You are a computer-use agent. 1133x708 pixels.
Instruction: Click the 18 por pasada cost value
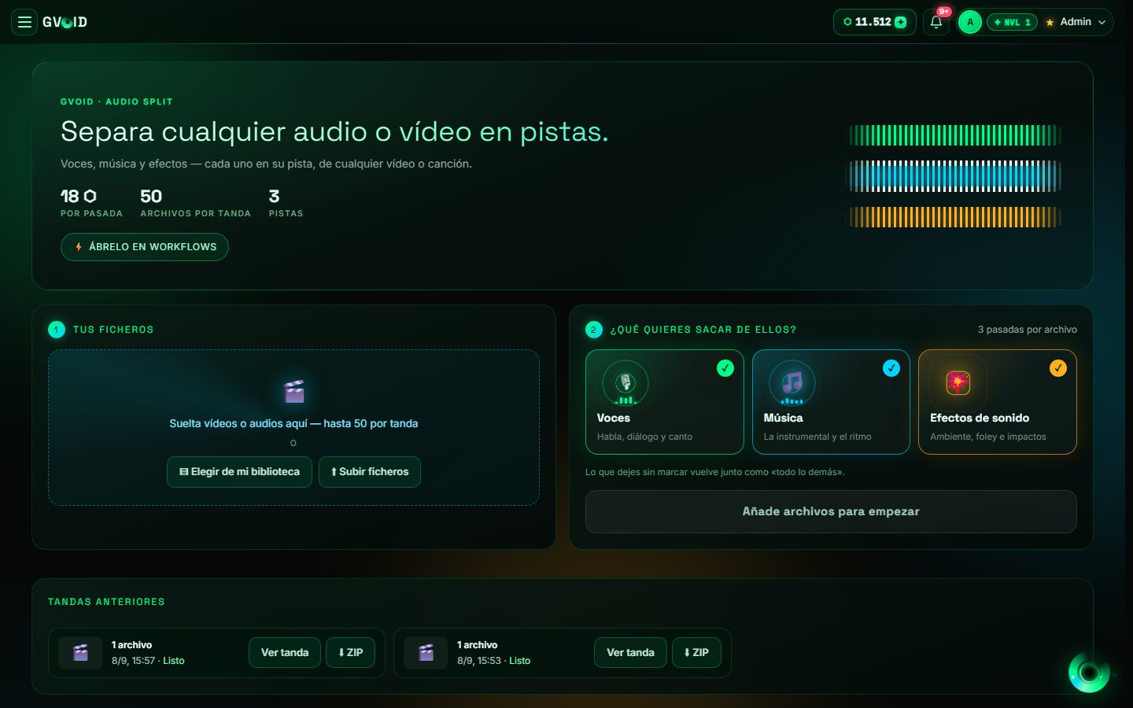coord(79,196)
